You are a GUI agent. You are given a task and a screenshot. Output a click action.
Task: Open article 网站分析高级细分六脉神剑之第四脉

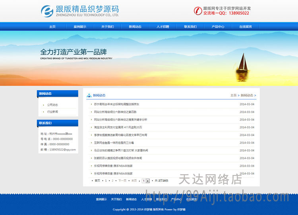click(x=115, y=112)
